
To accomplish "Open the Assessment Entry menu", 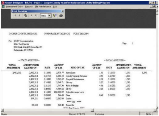I will point(14,6).
